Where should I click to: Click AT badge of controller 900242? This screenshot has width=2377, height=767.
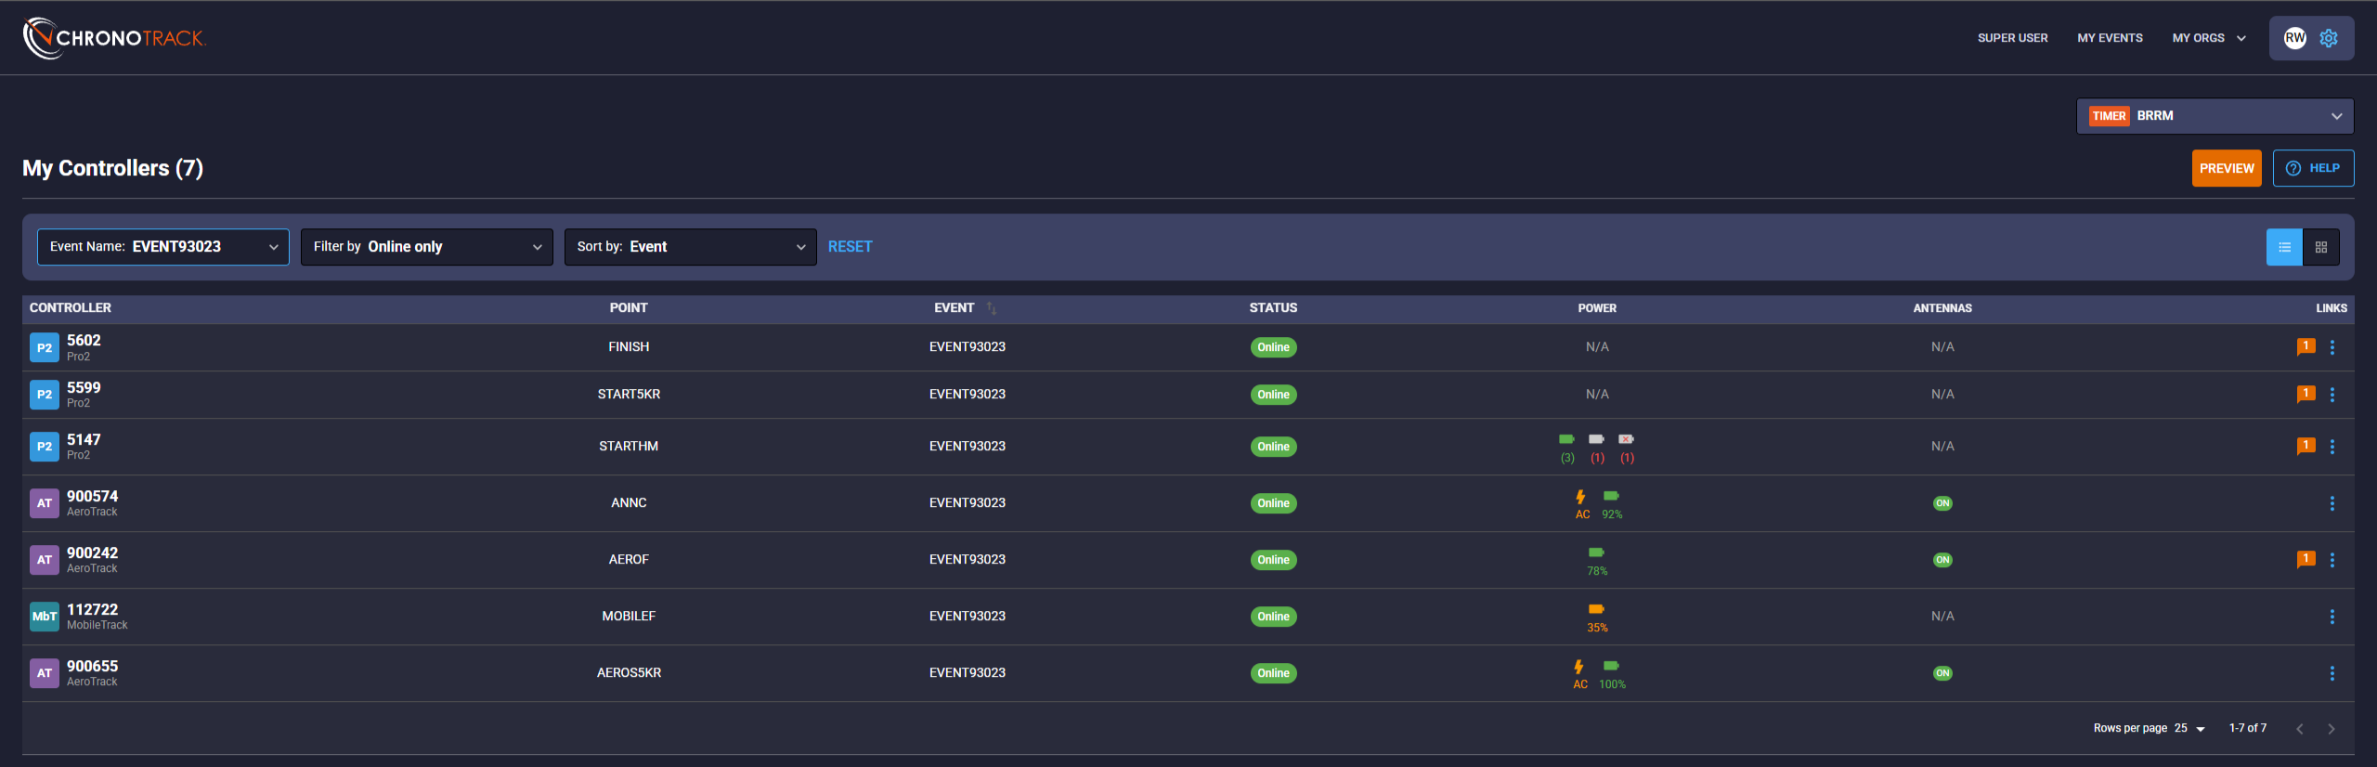[x=45, y=560]
